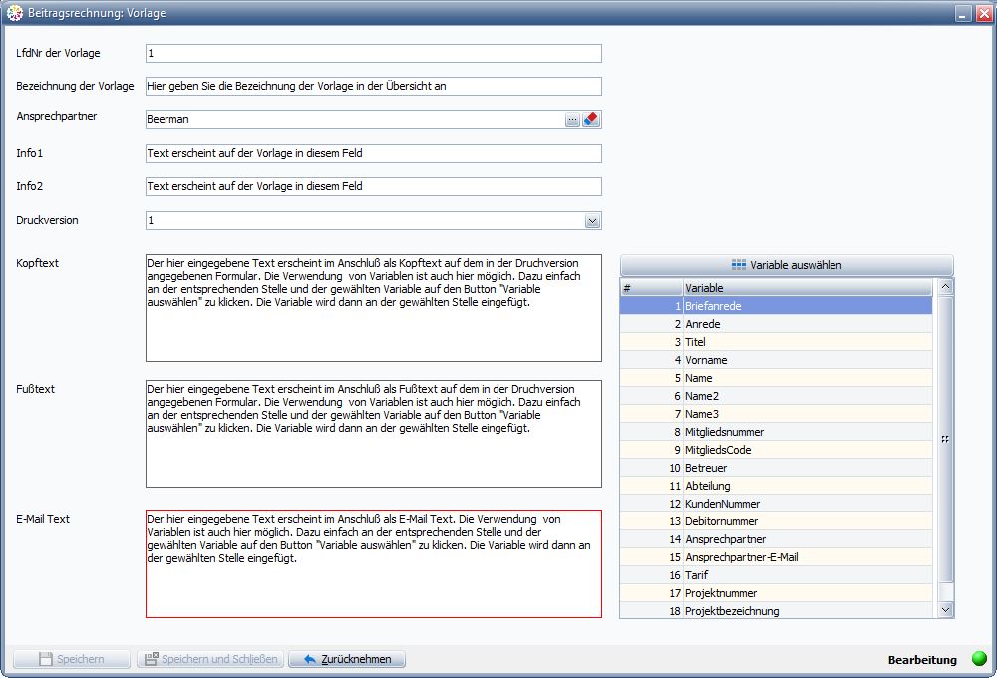Screen dimensions: 997x678
Task: Select variable row 14 Ansprechpartner
Action: tap(777, 539)
